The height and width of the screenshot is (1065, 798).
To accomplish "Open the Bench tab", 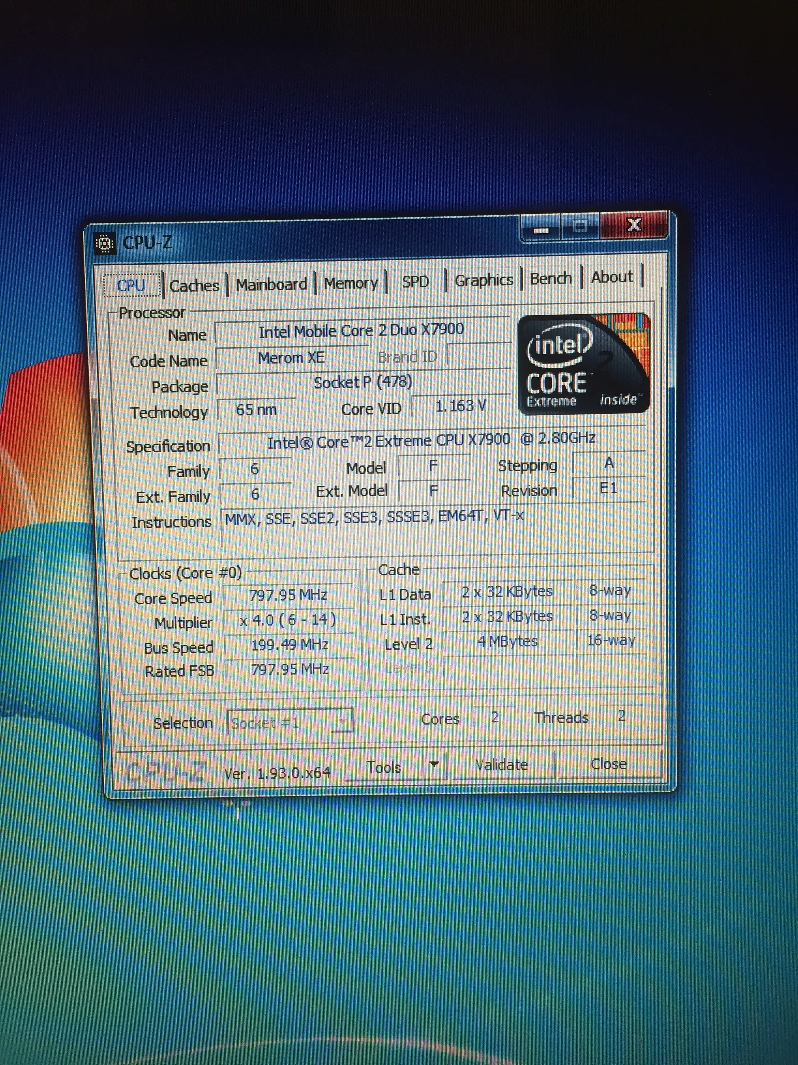I will (551, 278).
